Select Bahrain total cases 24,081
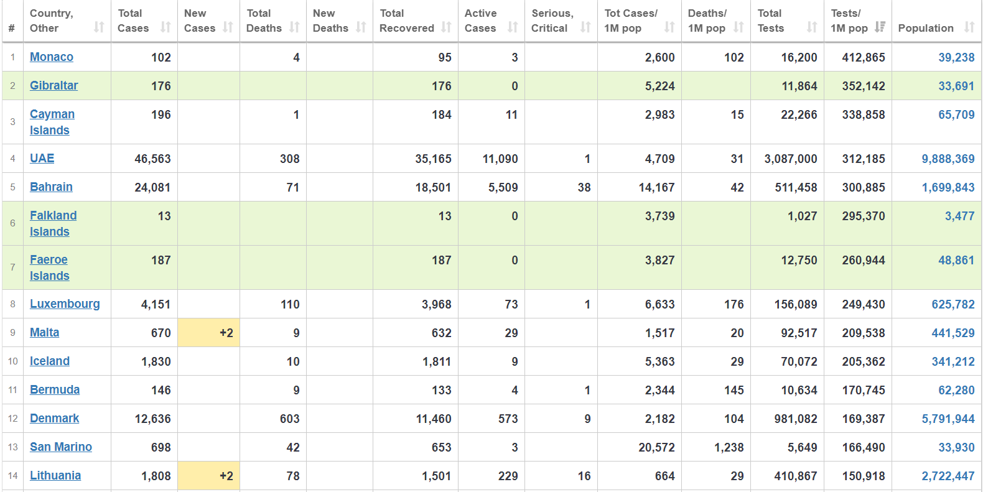This screenshot has height=492, width=983. pyautogui.click(x=152, y=187)
